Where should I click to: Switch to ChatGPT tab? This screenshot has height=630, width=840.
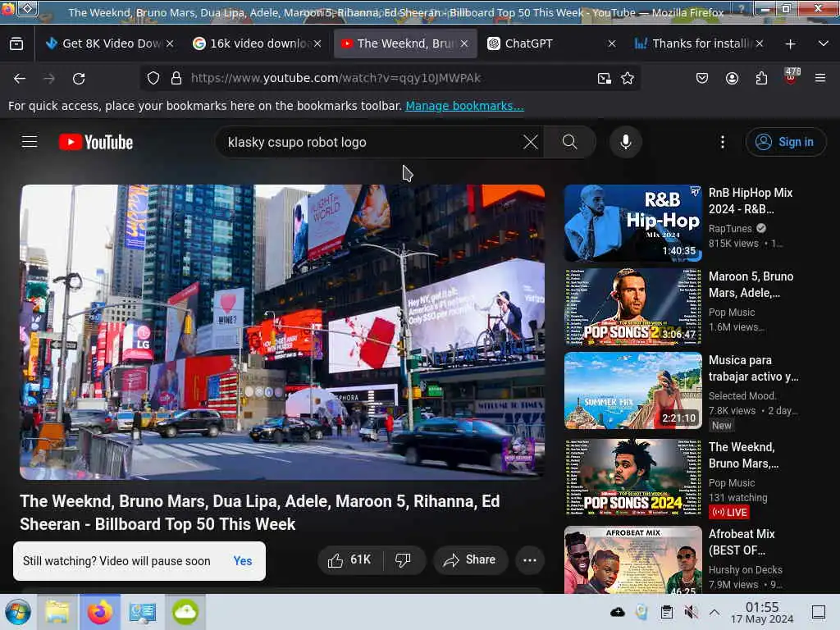(550, 43)
